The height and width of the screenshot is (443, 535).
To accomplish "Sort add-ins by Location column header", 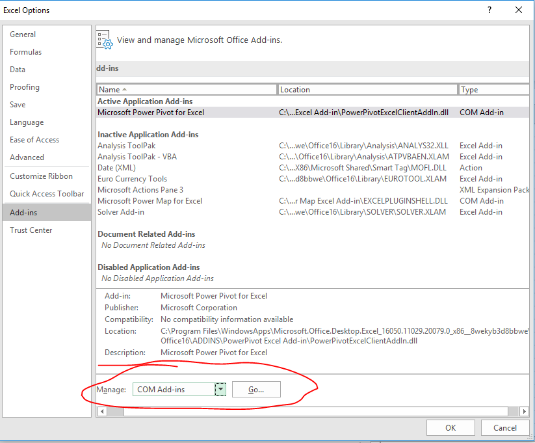I will click(367, 90).
